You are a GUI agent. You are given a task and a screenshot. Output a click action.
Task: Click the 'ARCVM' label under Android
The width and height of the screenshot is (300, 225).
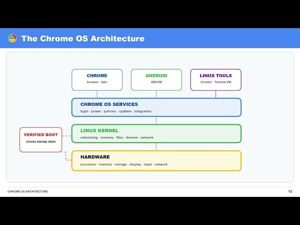156,82
